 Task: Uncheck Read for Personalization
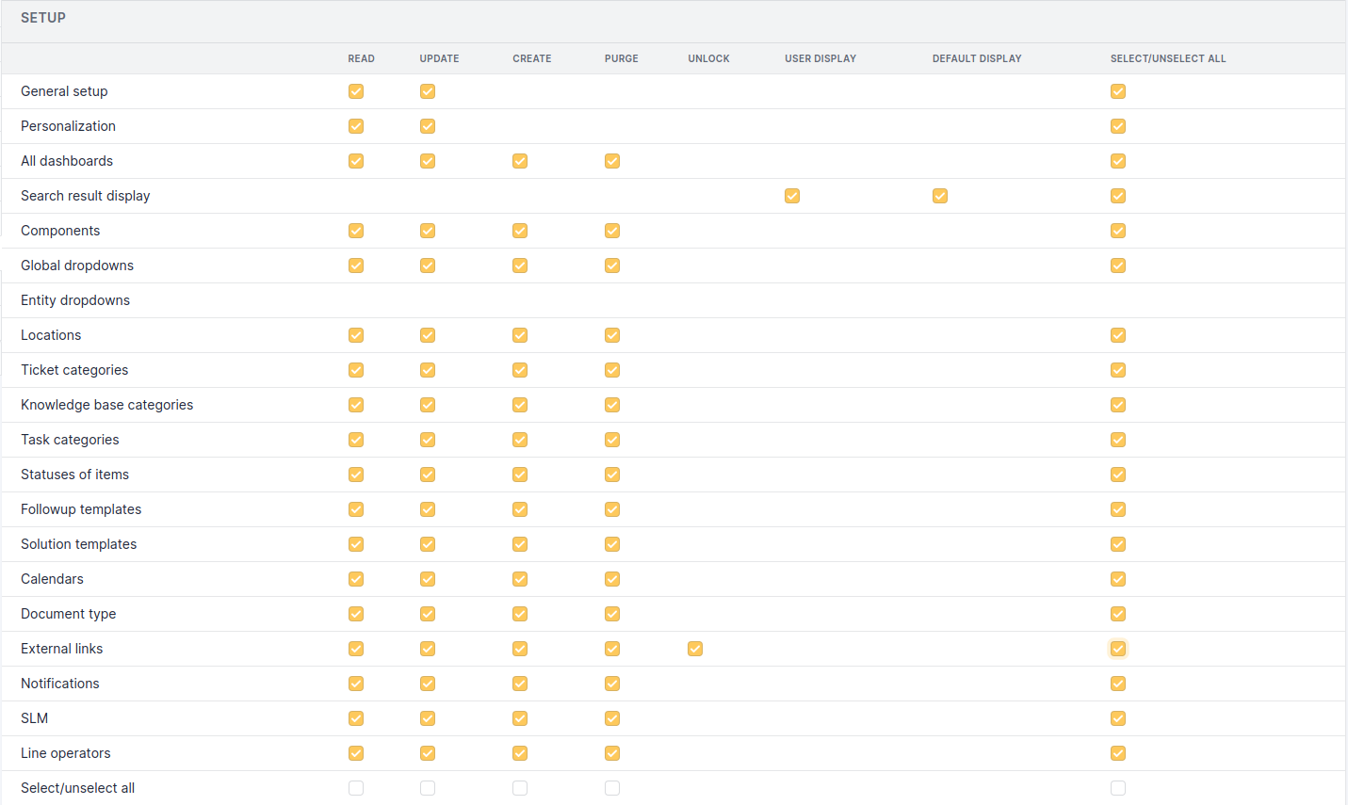point(356,126)
